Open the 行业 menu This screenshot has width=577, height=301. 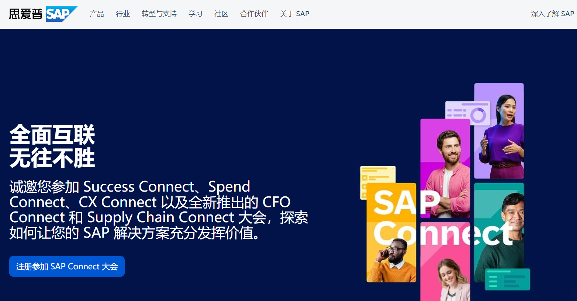tap(123, 14)
